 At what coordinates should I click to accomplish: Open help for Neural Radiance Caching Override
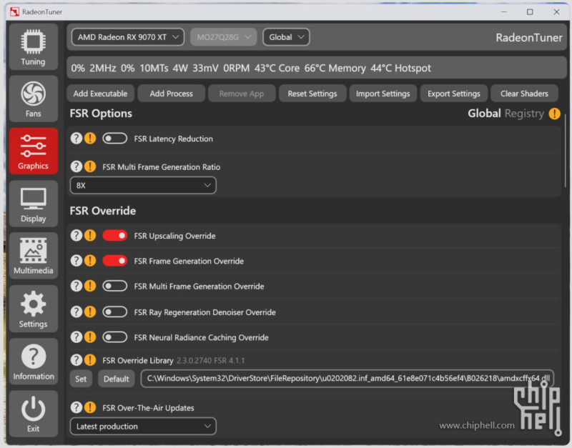tap(77, 337)
